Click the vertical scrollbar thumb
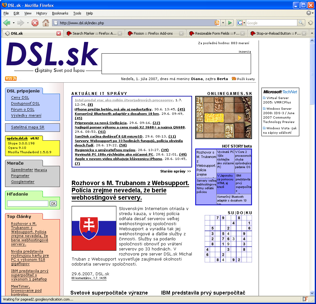316x304 pixels. [x=312, y=74]
